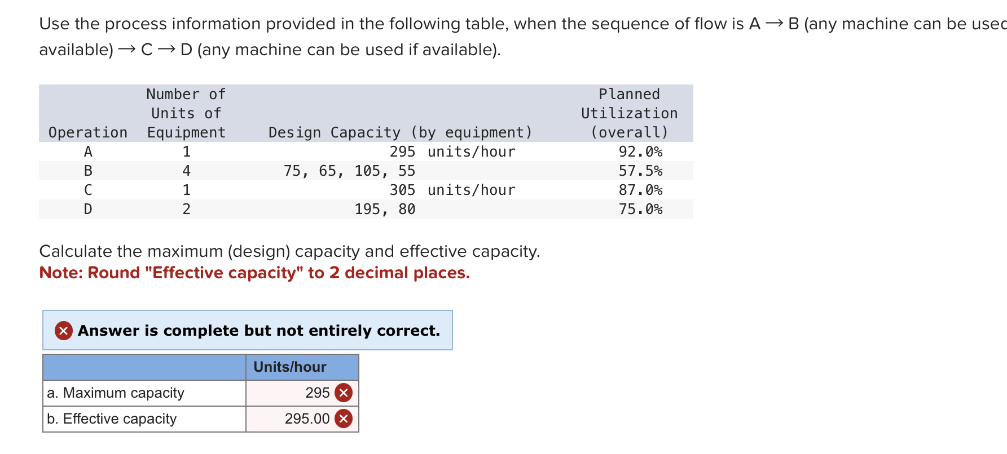Click the Planned Utilization header

point(628,113)
